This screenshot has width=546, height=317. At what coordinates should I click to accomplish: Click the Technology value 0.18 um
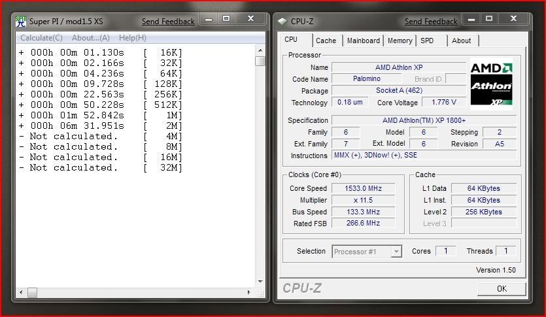tap(350, 103)
